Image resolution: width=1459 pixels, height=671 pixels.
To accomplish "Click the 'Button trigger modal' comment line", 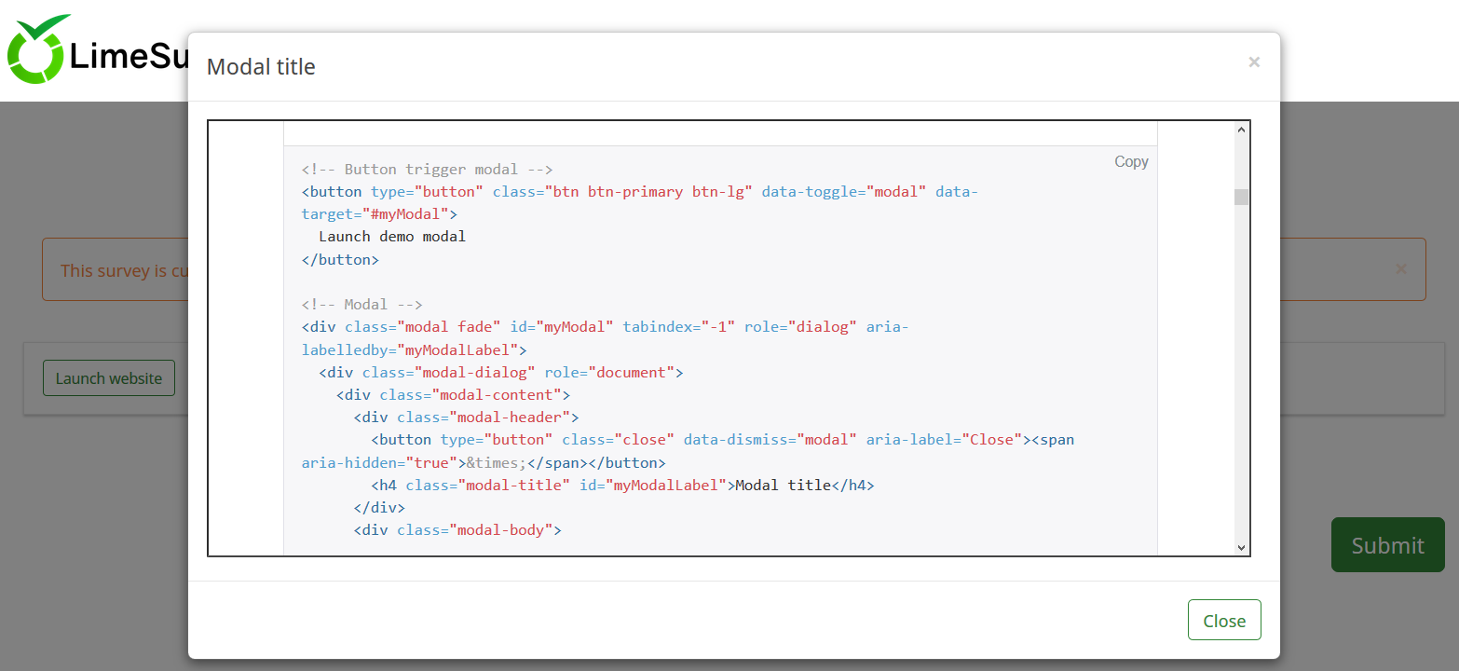I will (428, 170).
